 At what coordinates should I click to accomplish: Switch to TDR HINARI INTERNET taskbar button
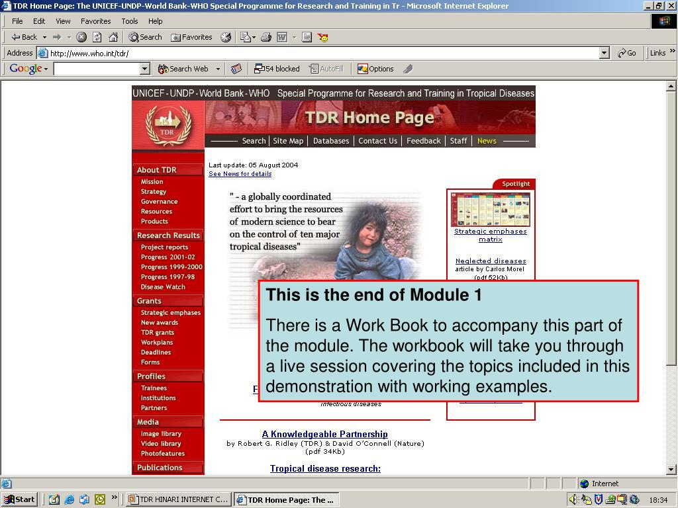coord(179,499)
